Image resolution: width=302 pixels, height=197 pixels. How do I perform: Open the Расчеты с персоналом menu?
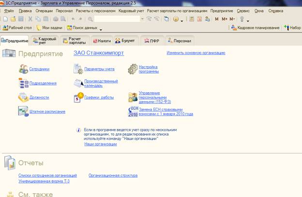tap(95, 11)
